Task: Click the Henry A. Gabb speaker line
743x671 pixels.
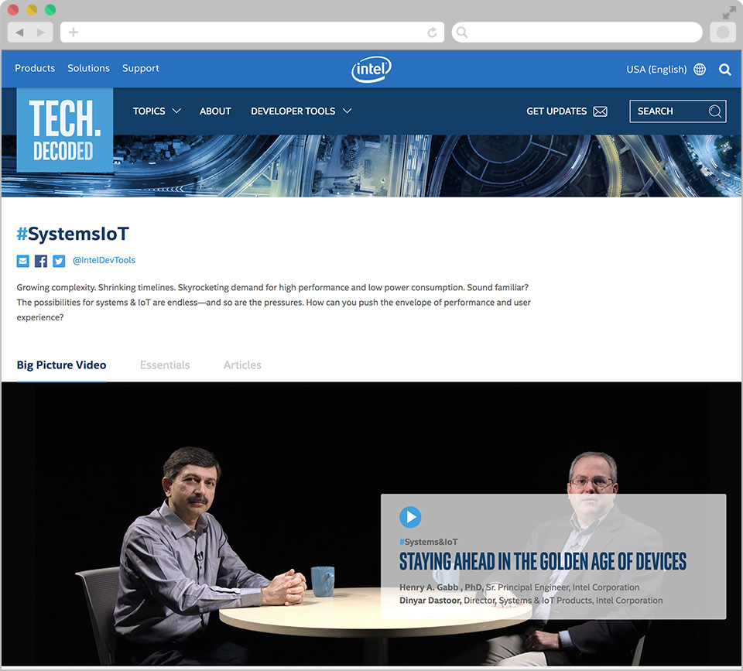Action: 519,587
